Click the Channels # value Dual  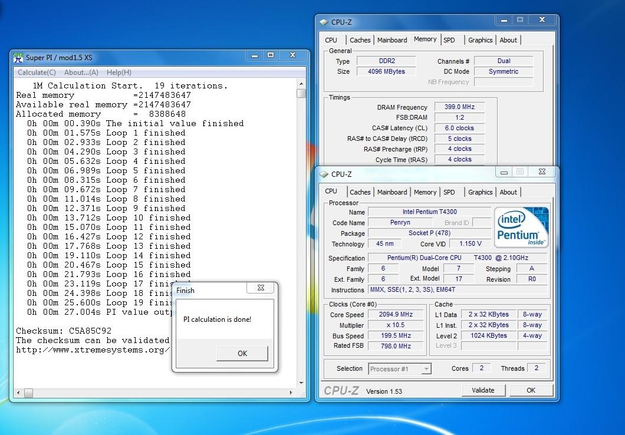[x=504, y=61]
